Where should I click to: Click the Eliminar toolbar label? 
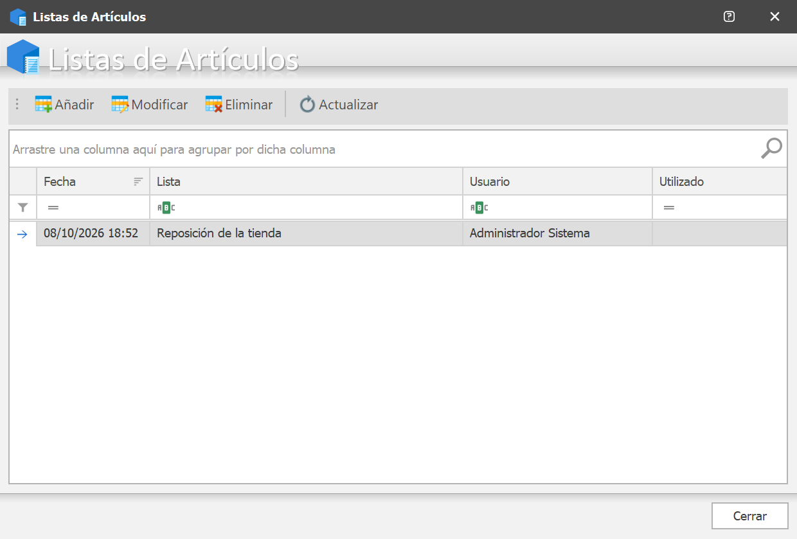click(x=249, y=105)
